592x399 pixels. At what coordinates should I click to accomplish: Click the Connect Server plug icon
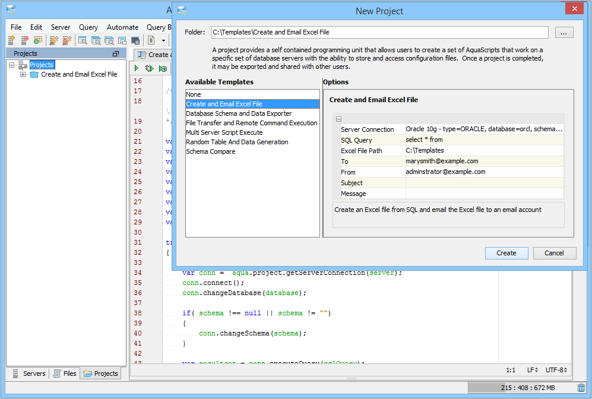tap(54, 40)
